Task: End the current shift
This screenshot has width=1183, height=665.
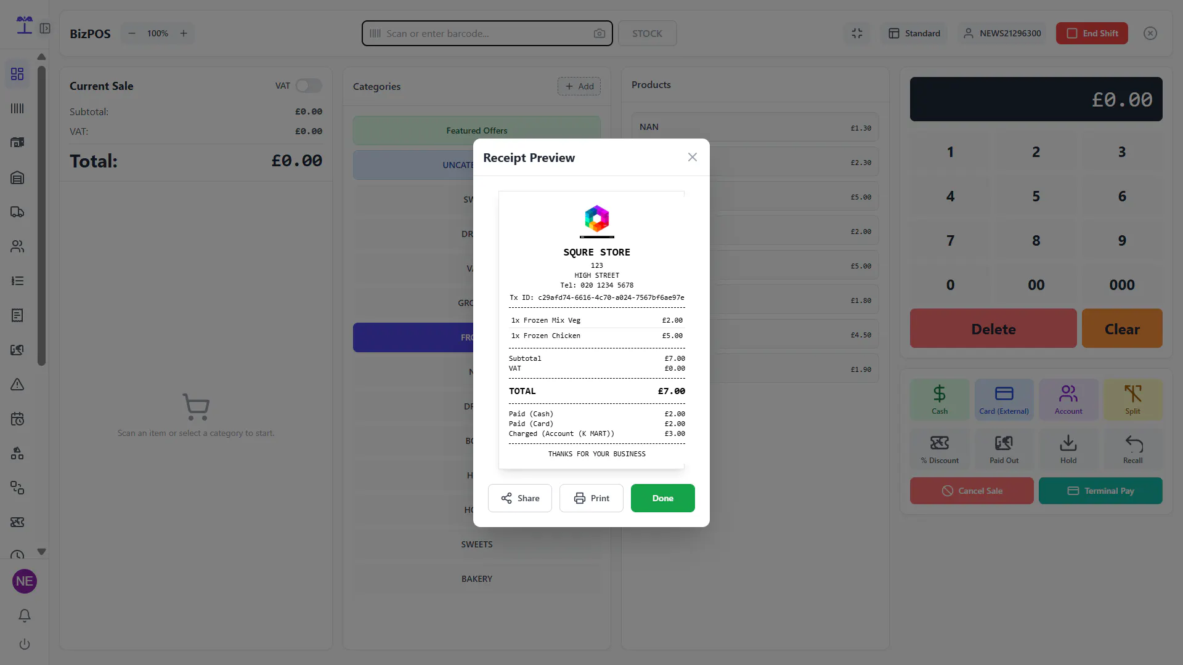Action: tap(1092, 33)
